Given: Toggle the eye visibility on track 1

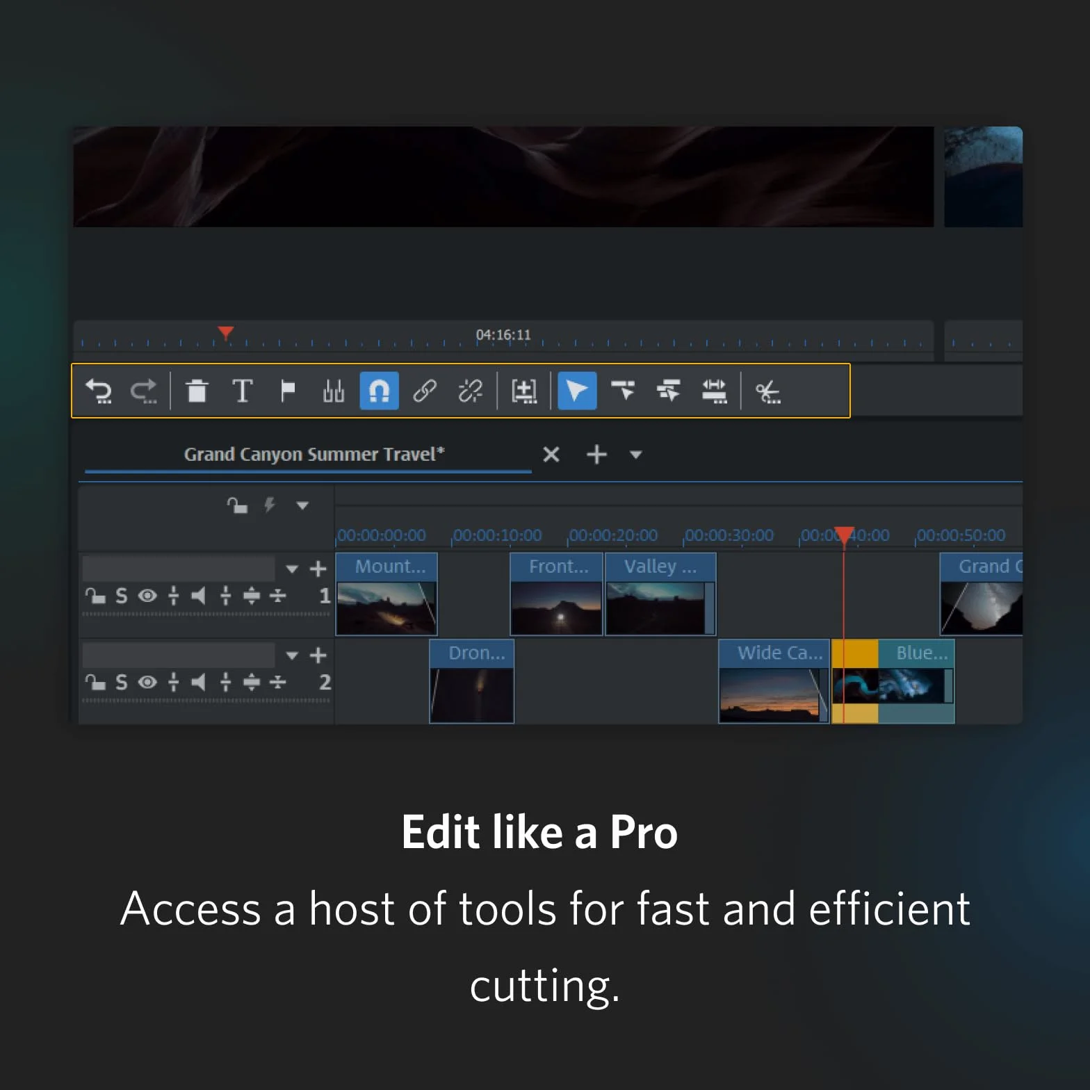Looking at the screenshot, I should pos(147,596).
